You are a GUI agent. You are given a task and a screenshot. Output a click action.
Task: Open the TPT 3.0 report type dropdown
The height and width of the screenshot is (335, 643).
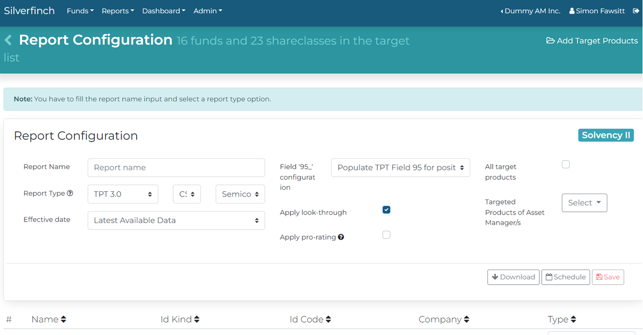click(x=123, y=194)
